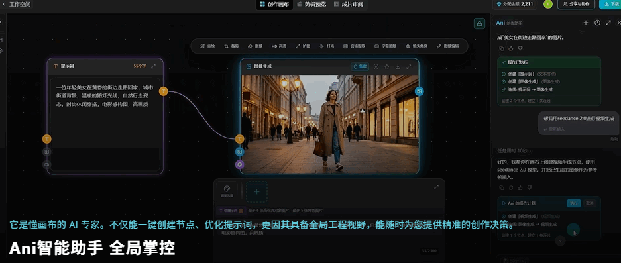Open the 分配余额 2,211 balance
This screenshot has width=621, height=263.
tap(515, 5)
